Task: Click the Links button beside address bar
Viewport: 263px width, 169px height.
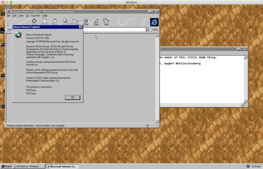Action: click(x=155, y=30)
